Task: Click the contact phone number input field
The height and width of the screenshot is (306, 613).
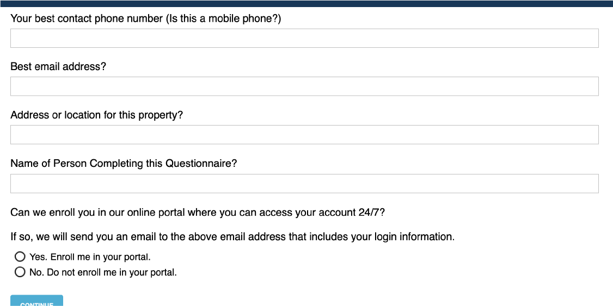Action: click(x=304, y=38)
